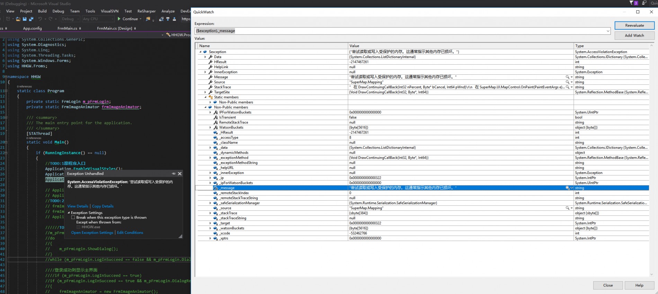The image size is (658, 294).
Task: Click the New Project toolbar icon
Action: click(x=8, y=19)
